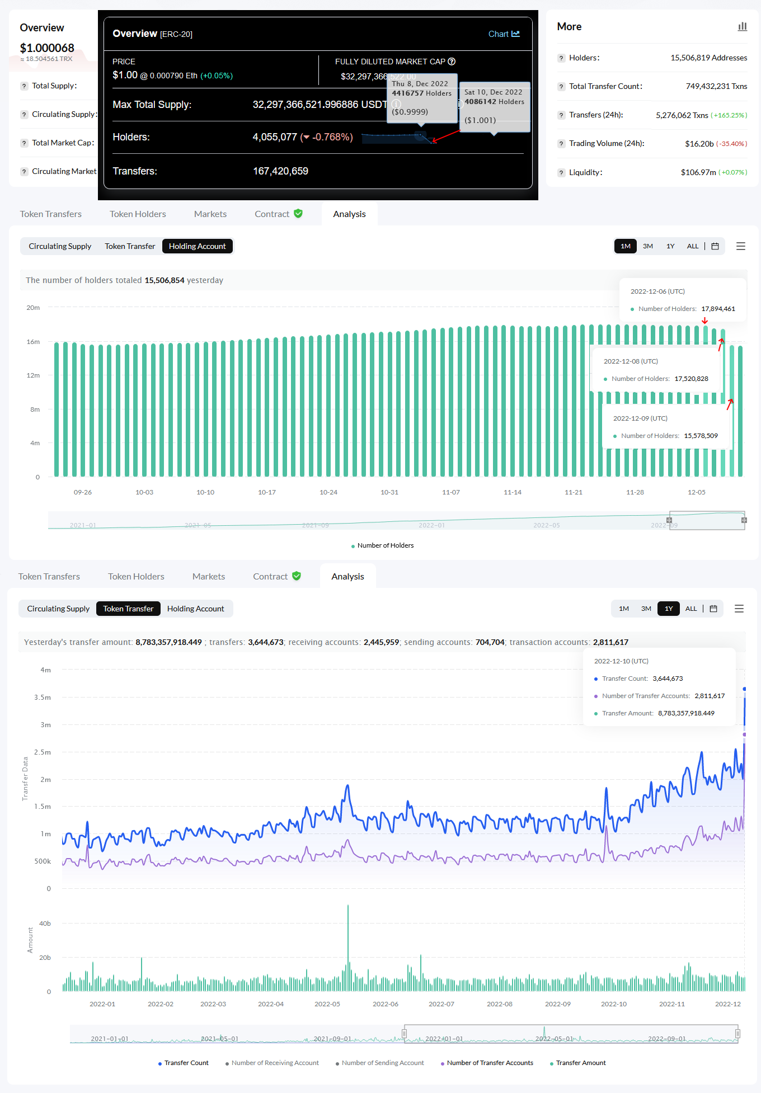Click the question mark icon next to Holders in More
The width and height of the screenshot is (761, 1093).
pyautogui.click(x=561, y=58)
